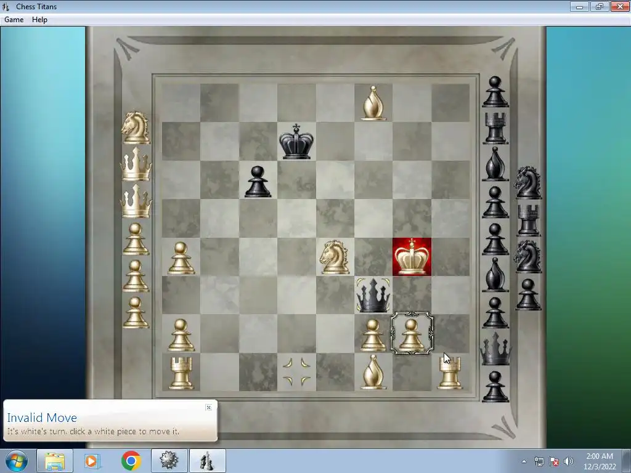Viewport: 631px width, 473px height.
Task: Open the Action Center flag icon
Action: tap(554, 461)
